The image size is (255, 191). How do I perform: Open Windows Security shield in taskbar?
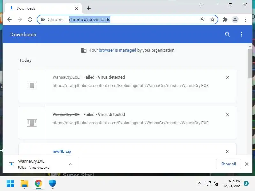pyautogui.click(x=53, y=184)
